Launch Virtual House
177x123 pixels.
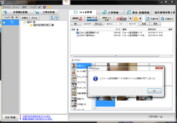click(121, 19)
